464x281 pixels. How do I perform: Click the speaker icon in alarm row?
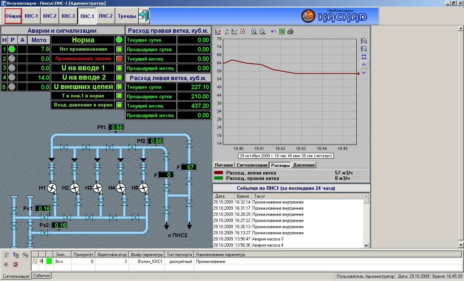[x=42, y=261]
